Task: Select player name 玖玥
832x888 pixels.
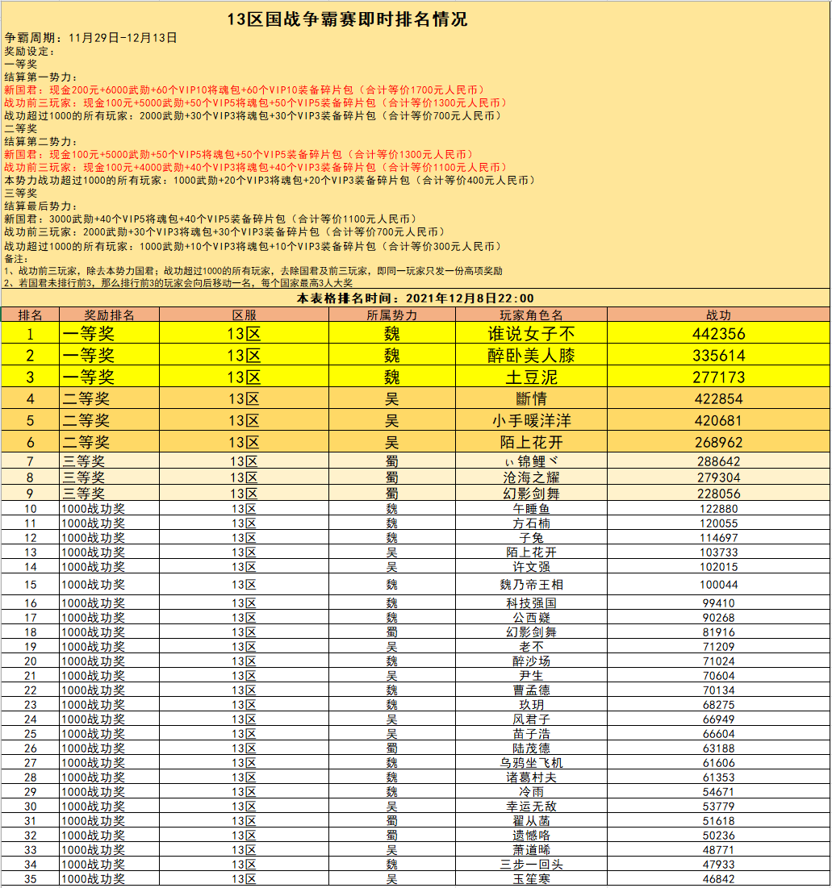Action: (x=532, y=704)
